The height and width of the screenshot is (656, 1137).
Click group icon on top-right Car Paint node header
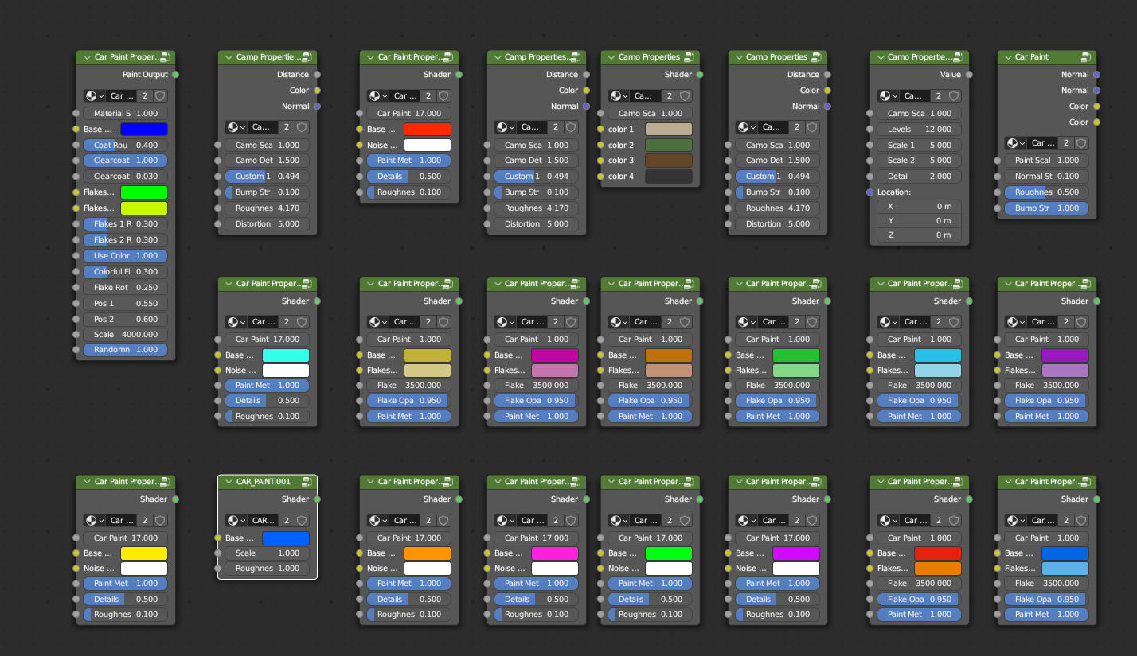[x=1086, y=57]
